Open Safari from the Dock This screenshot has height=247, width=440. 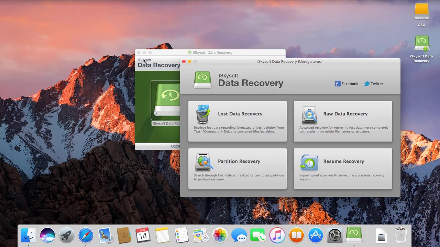pos(86,235)
